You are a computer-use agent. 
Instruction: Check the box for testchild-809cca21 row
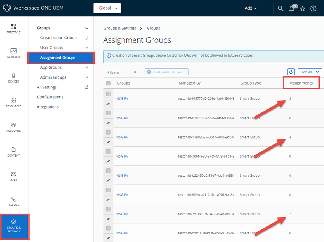(108, 190)
